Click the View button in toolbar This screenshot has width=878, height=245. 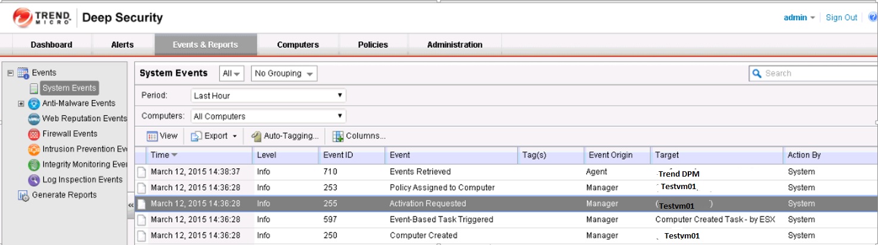tap(162, 136)
